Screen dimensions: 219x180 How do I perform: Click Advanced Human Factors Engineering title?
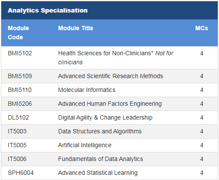point(110,104)
